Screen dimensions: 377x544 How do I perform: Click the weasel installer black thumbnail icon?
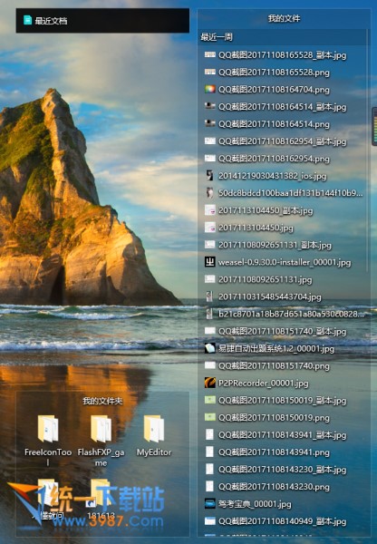tap(210, 262)
